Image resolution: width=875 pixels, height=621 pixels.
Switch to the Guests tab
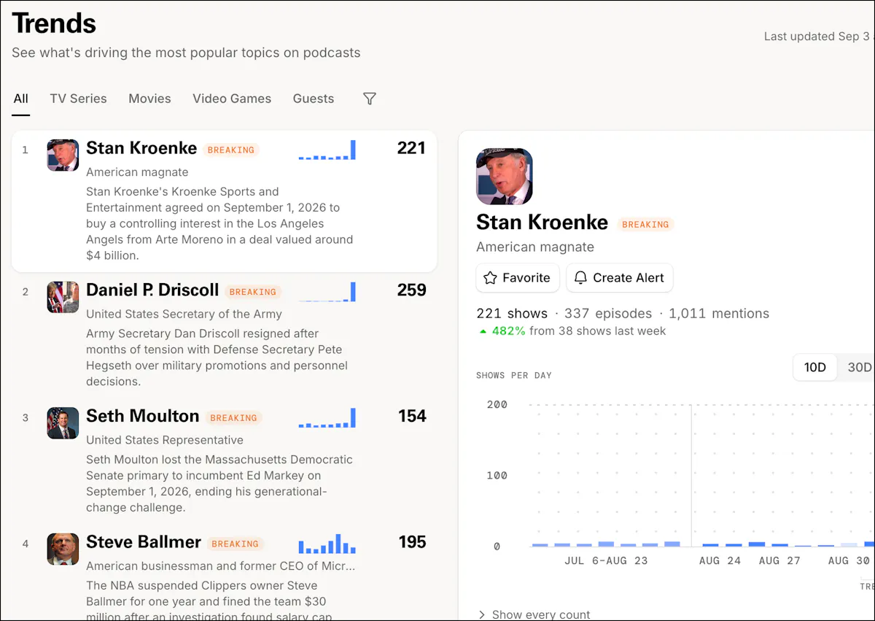tap(314, 99)
